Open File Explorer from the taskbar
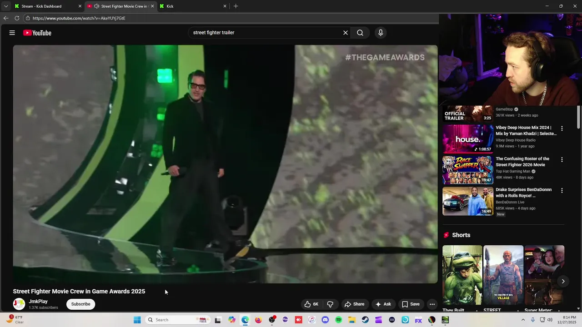The width and height of the screenshot is (582, 327). pyautogui.click(x=351, y=320)
